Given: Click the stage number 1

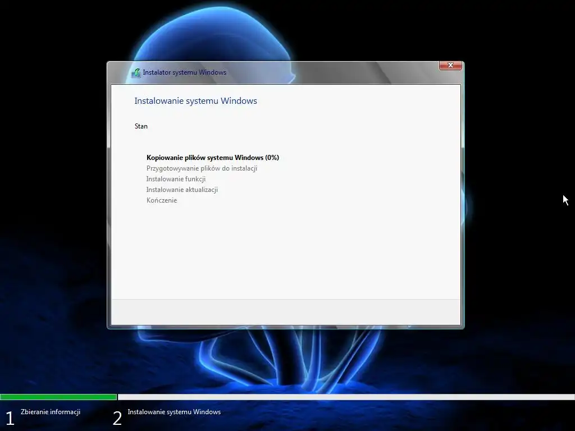Looking at the screenshot, I should (x=10, y=418).
